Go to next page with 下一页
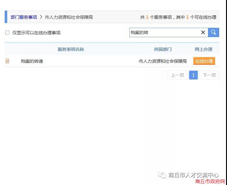The height and width of the screenshot is (185, 227). coord(209,75)
